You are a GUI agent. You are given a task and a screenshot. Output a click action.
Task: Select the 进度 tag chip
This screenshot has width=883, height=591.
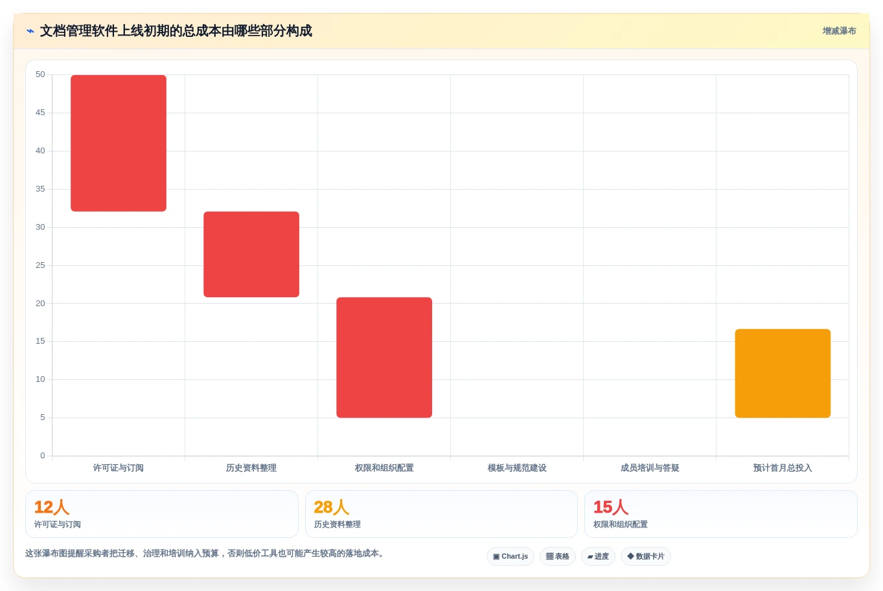[598, 557]
